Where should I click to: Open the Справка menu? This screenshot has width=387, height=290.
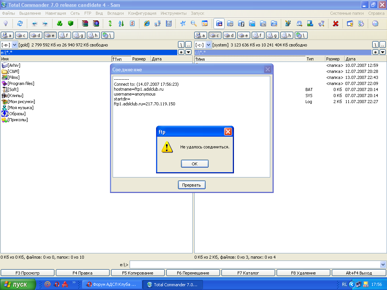tap(376, 13)
